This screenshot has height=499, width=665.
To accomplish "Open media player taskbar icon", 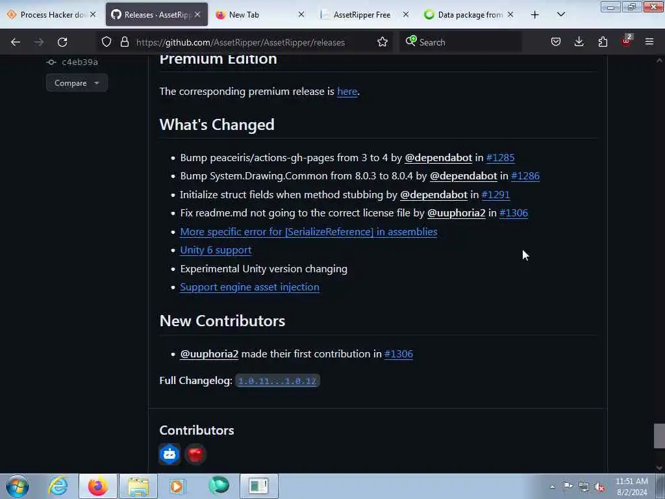I will [x=177, y=486].
